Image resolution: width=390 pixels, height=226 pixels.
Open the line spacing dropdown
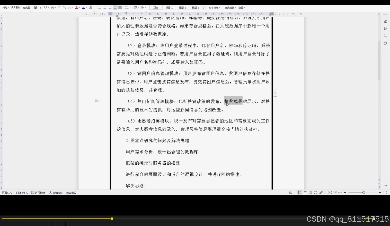coord(128,7)
